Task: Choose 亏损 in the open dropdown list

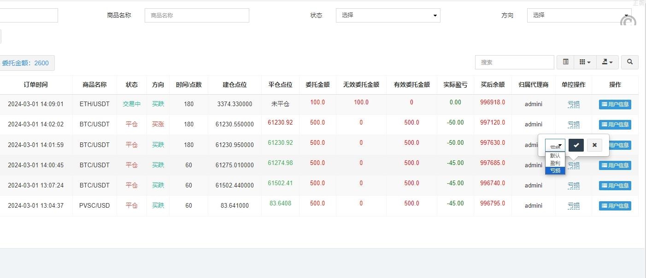Action: (555, 170)
